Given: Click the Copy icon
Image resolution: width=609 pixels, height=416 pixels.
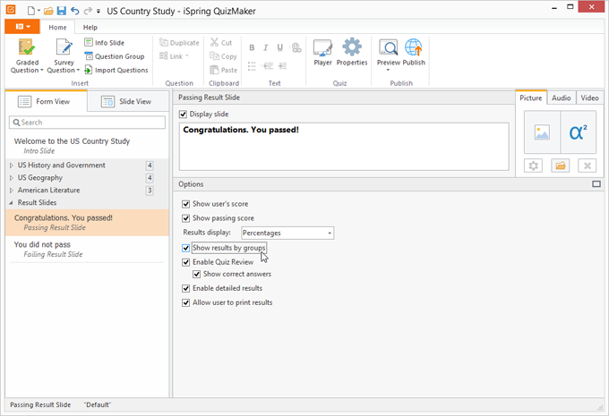Looking at the screenshot, I should 214,56.
